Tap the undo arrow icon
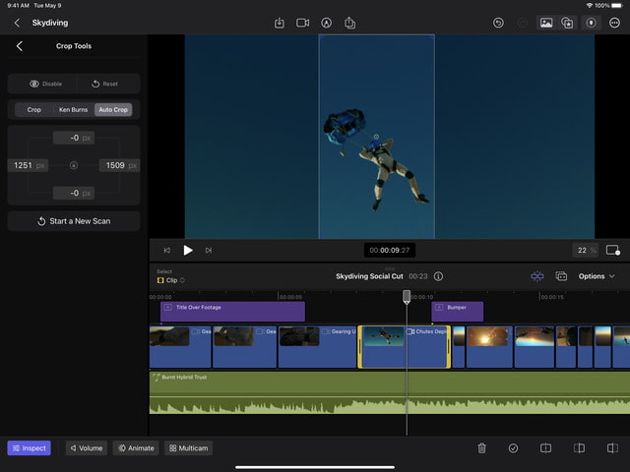This screenshot has width=630, height=472. coord(499,23)
